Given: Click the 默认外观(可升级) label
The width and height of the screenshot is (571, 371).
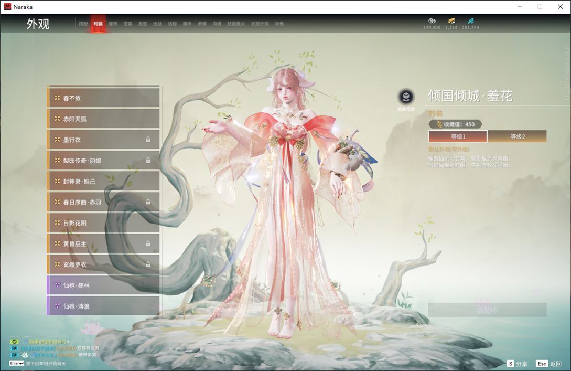Looking at the screenshot, I should [x=449, y=150].
